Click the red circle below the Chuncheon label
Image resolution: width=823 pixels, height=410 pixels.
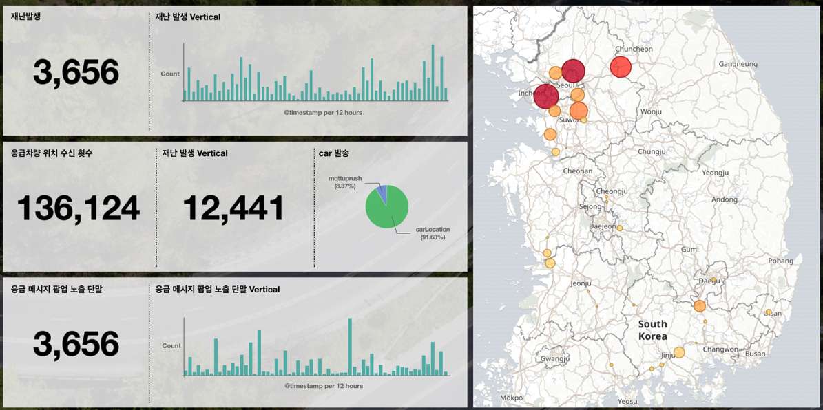(621, 67)
